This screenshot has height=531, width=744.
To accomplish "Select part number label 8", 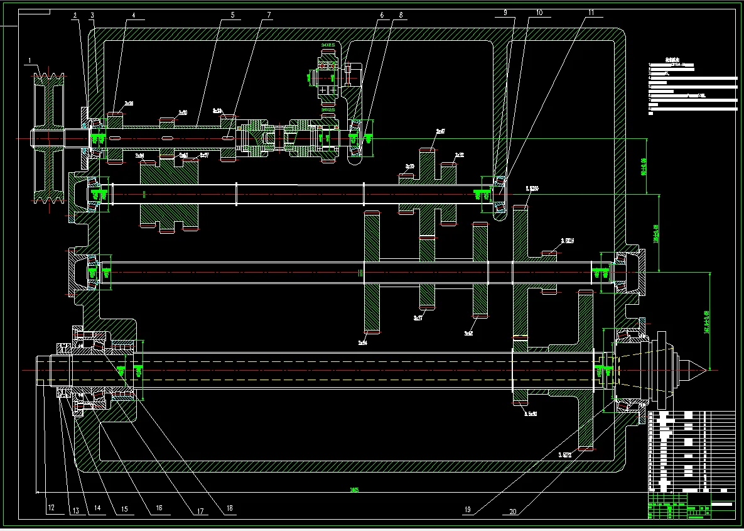I will (401, 15).
